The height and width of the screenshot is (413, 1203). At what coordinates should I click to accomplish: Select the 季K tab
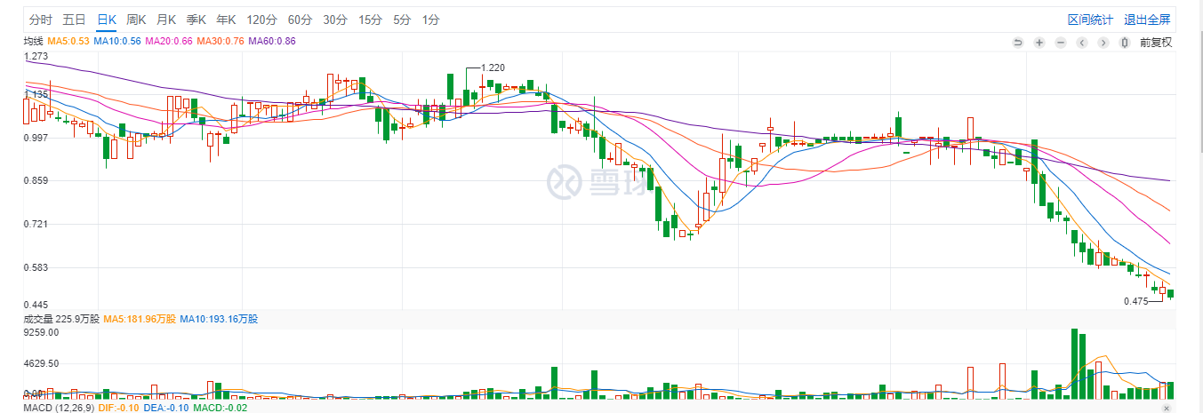(196, 20)
